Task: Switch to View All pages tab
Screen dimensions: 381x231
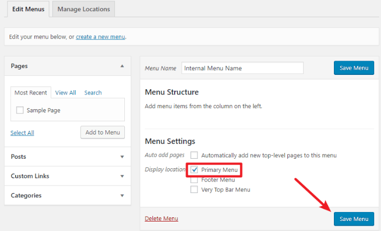Action: 66,93
